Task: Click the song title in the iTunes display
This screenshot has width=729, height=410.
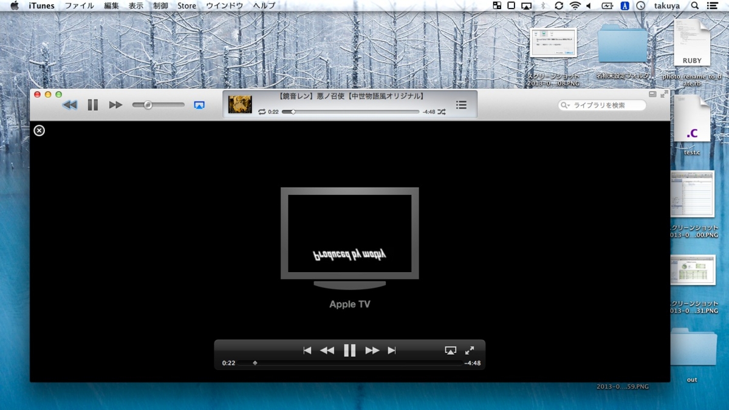Action: click(x=351, y=96)
